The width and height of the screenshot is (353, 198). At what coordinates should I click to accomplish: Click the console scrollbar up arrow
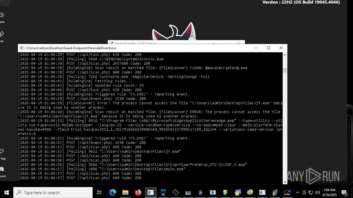click(x=285, y=55)
